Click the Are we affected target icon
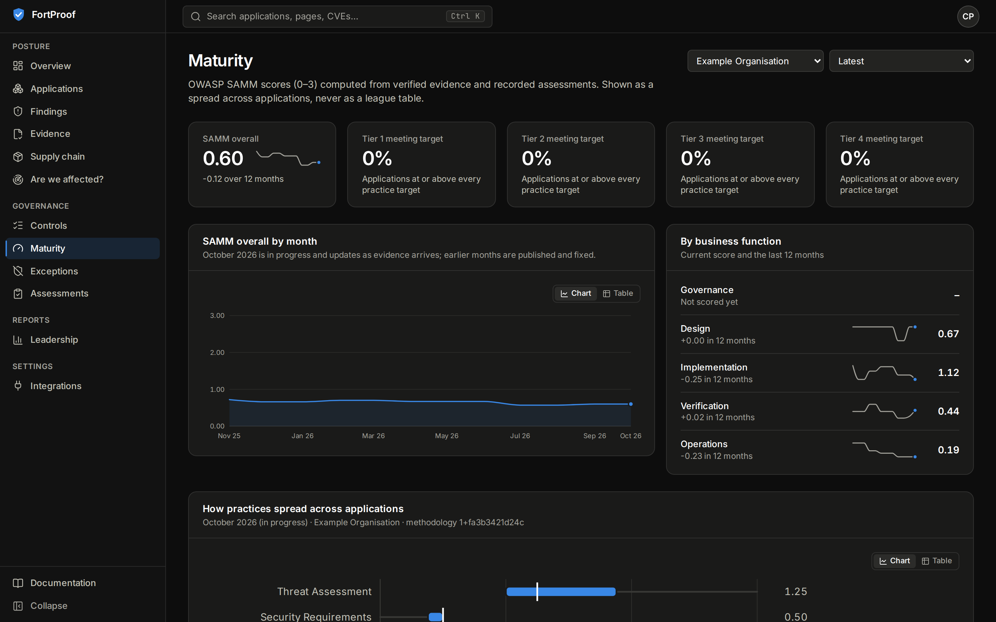Screen dimensions: 996x622 pos(18,179)
